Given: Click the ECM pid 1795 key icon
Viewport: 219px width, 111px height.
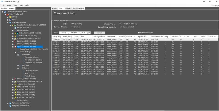Looking at the screenshot, I should coord(16,92).
